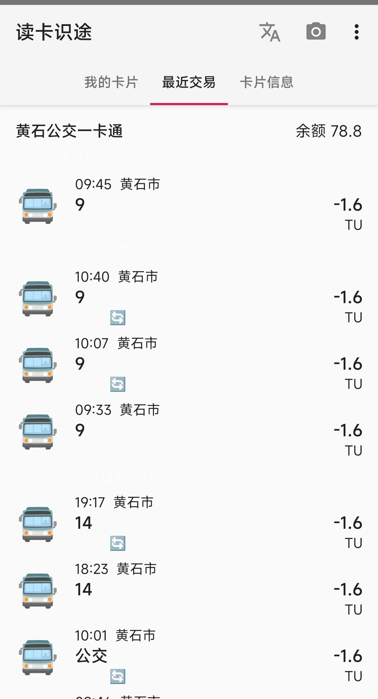The width and height of the screenshot is (378, 699).
Task: Open the 卡片信息 tab
Action: pyautogui.click(x=267, y=82)
